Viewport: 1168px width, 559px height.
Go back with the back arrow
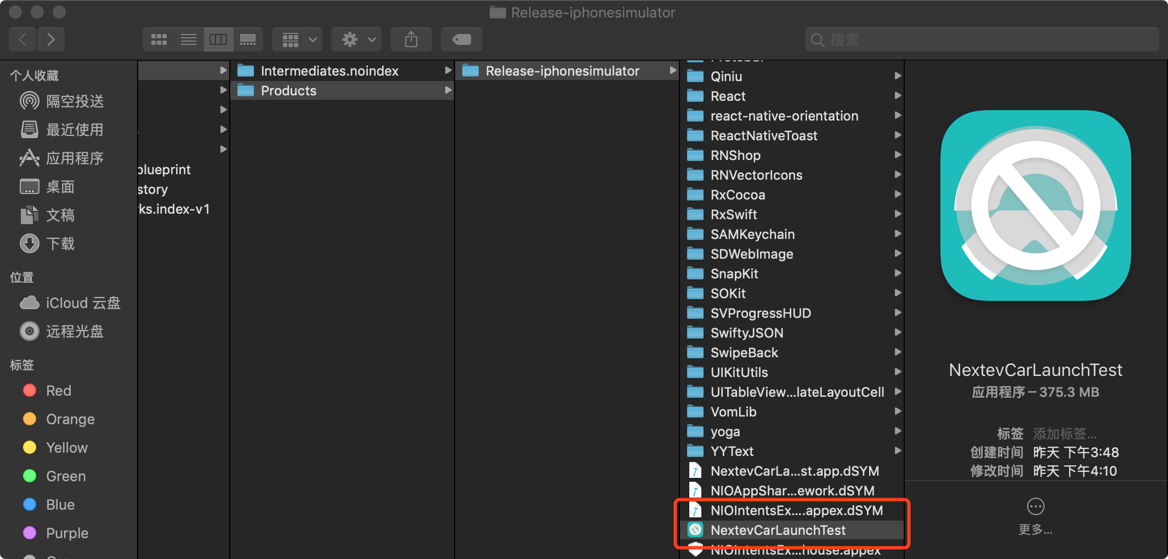[23, 39]
